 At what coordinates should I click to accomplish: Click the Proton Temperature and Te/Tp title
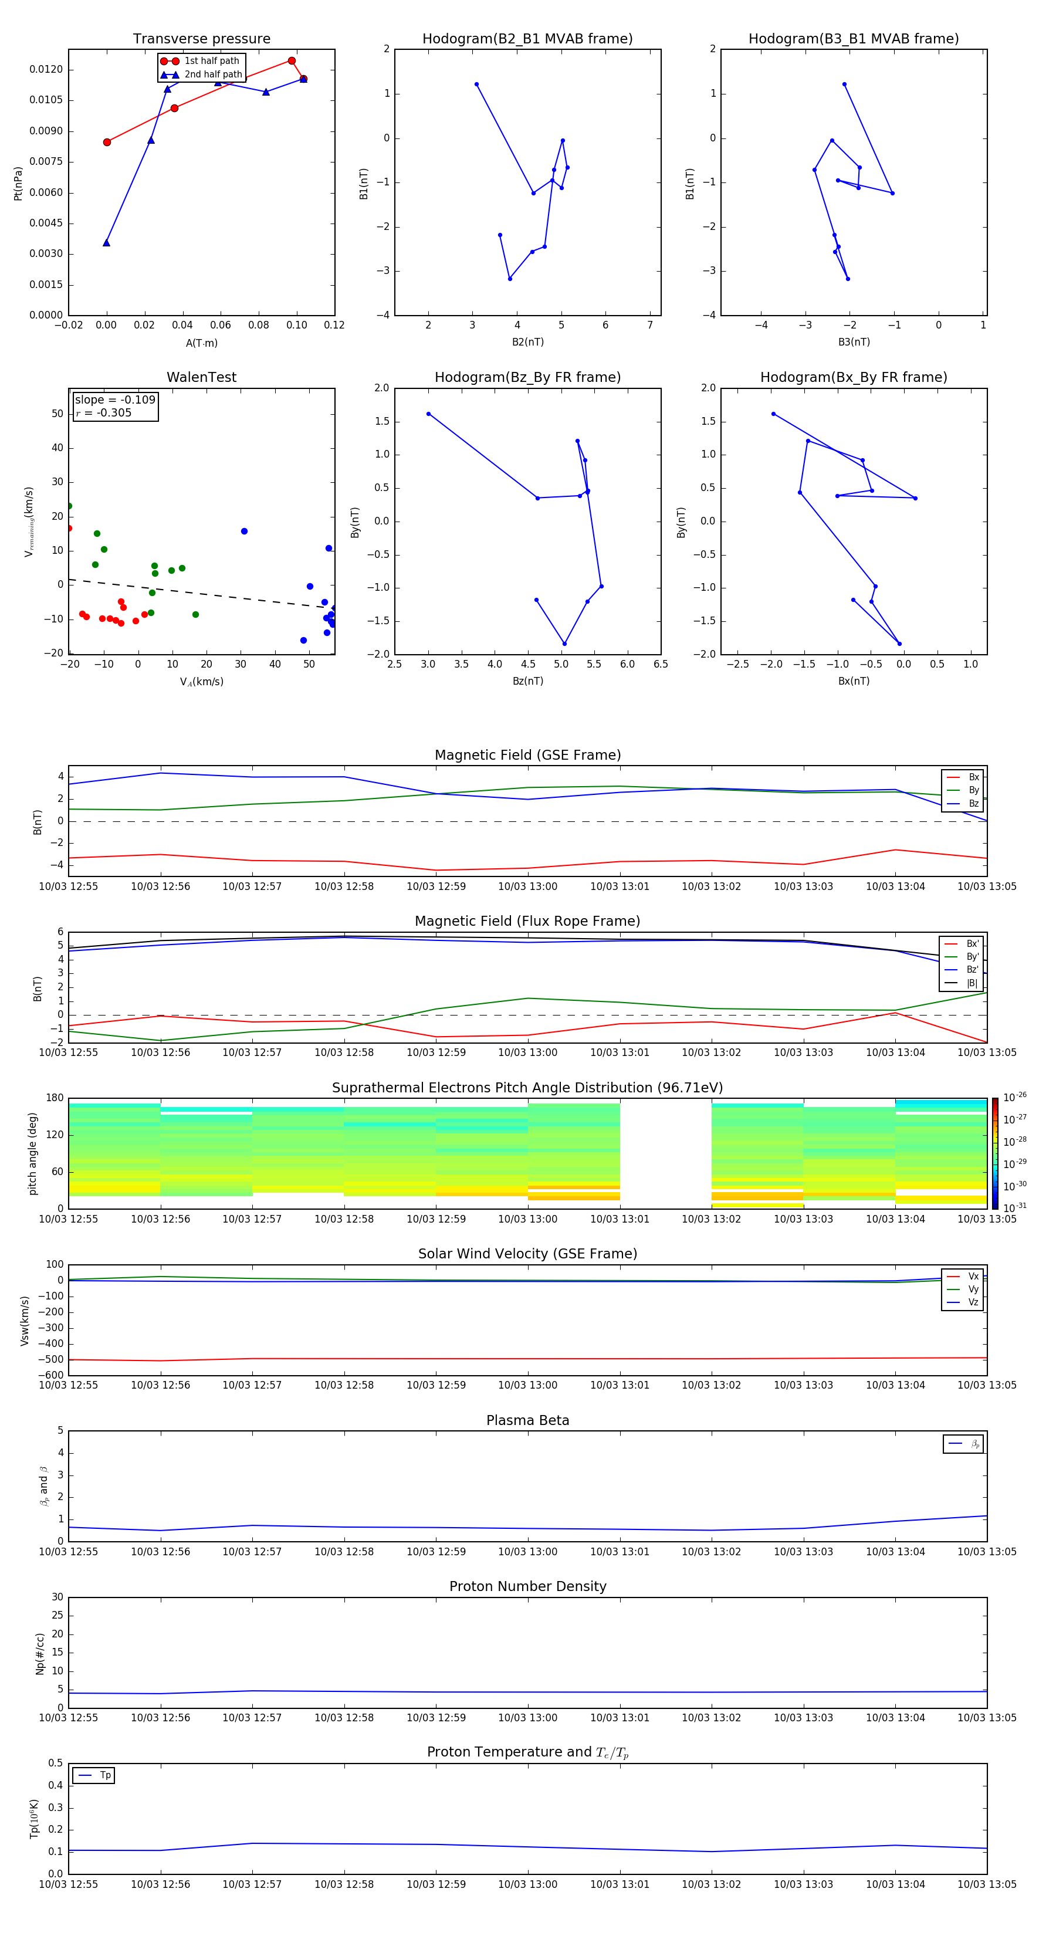(x=527, y=1752)
